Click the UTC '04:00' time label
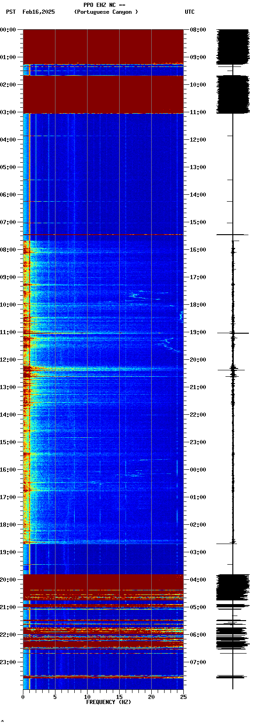This screenshot has height=726, width=253. point(198,580)
